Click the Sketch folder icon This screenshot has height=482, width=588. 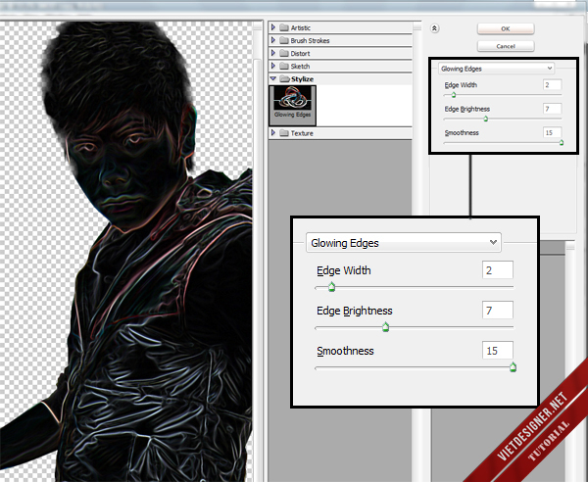point(284,66)
